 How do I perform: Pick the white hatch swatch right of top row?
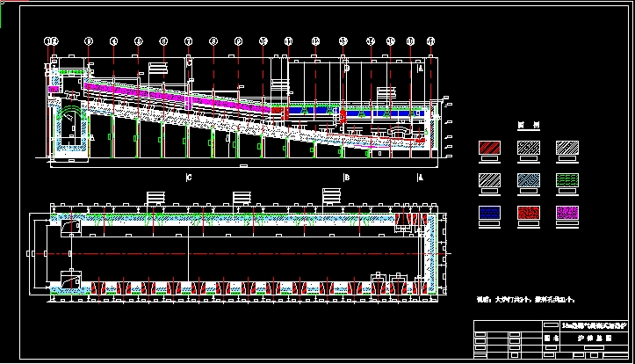click(x=567, y=148)
